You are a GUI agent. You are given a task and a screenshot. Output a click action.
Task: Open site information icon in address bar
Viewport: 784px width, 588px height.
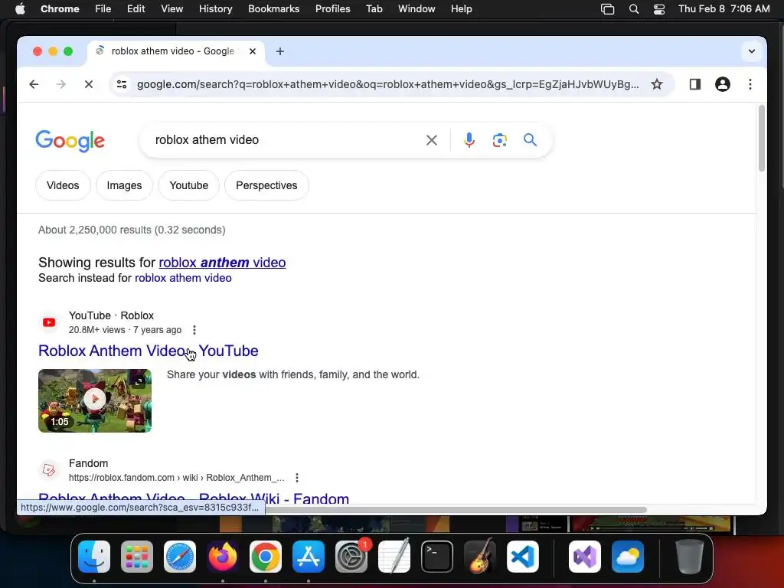(x=122, y=84)
